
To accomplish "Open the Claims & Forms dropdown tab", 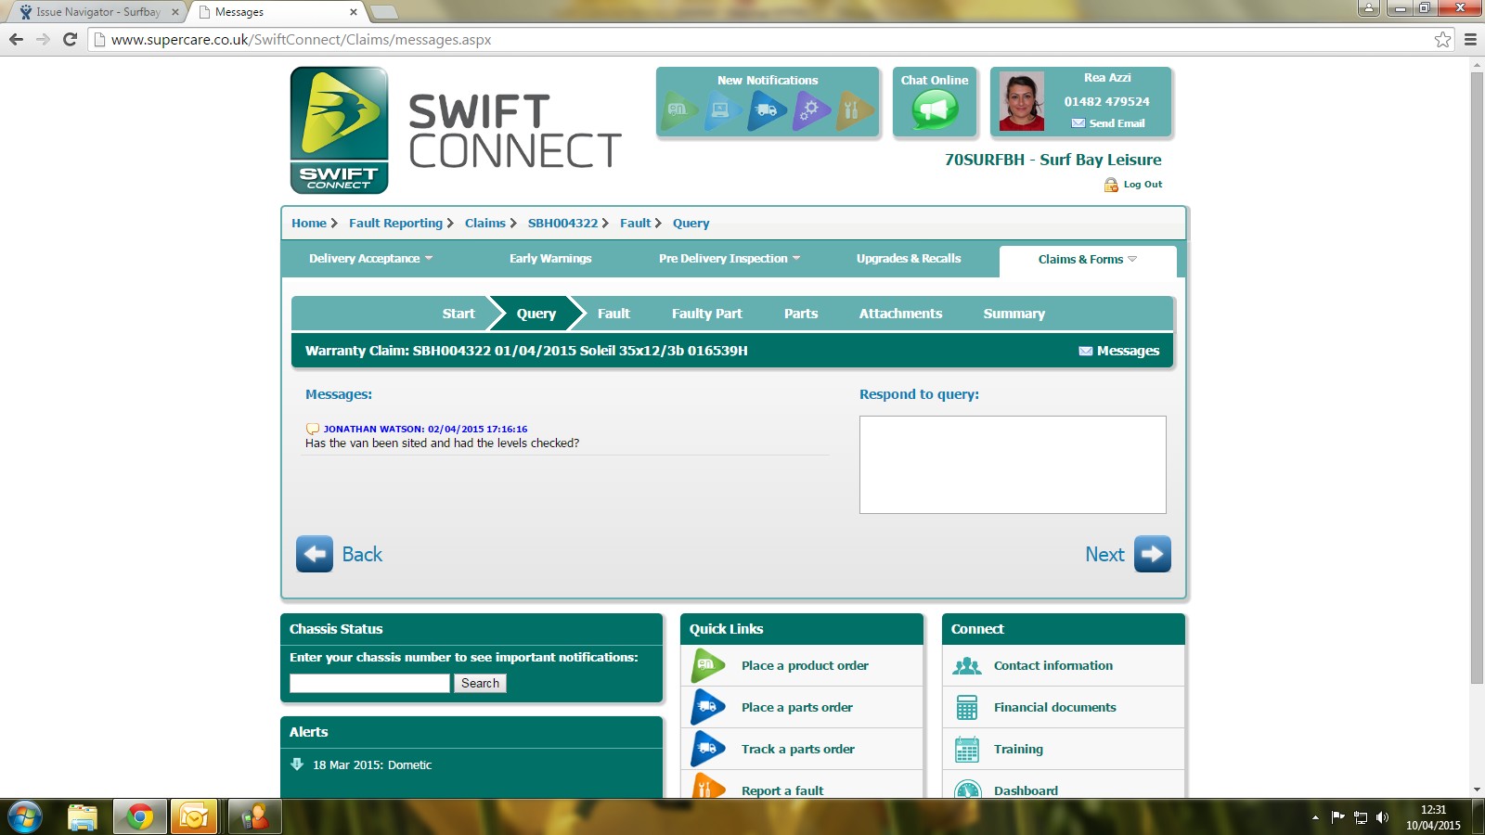I will (1088, 260).
